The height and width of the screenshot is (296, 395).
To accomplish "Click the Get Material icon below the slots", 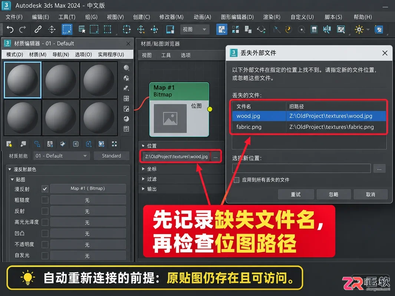I will (x=9, y=144).
